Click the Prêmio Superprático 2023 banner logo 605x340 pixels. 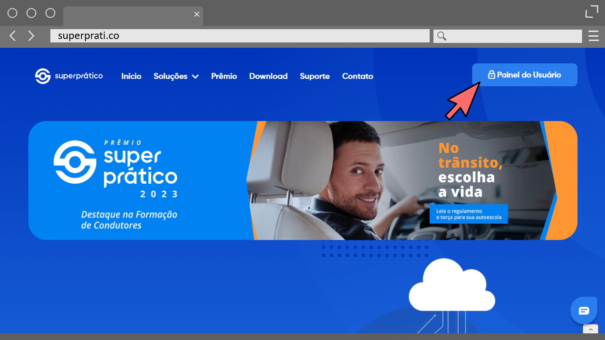116,168
